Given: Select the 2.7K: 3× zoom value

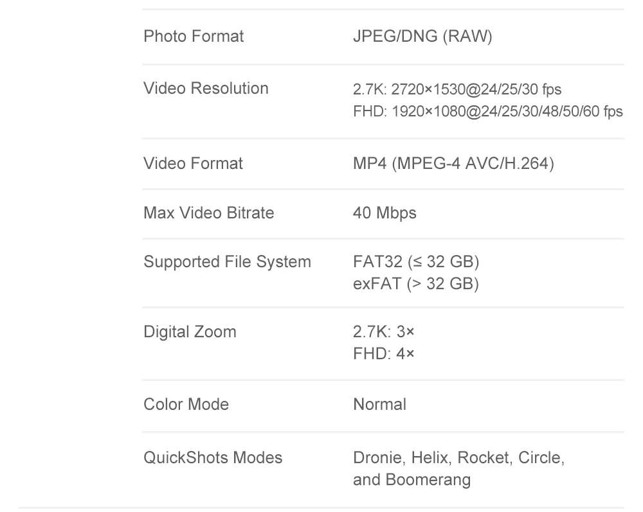Looking at the screenshot, I should click(384, 332).
